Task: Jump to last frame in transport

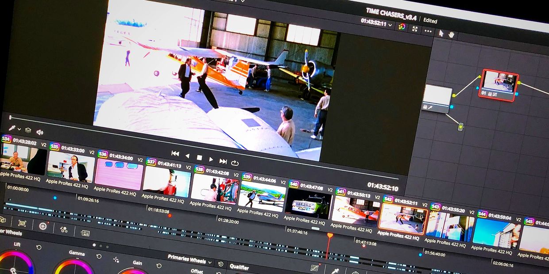Action: click(x=223, y=161)
